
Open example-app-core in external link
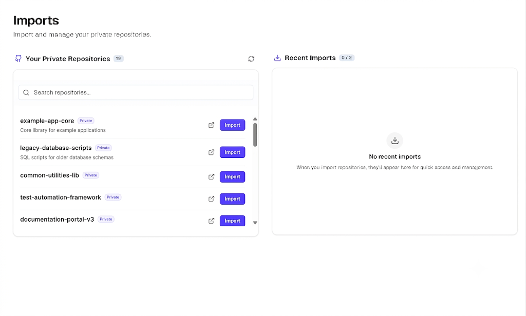point(211,125)
